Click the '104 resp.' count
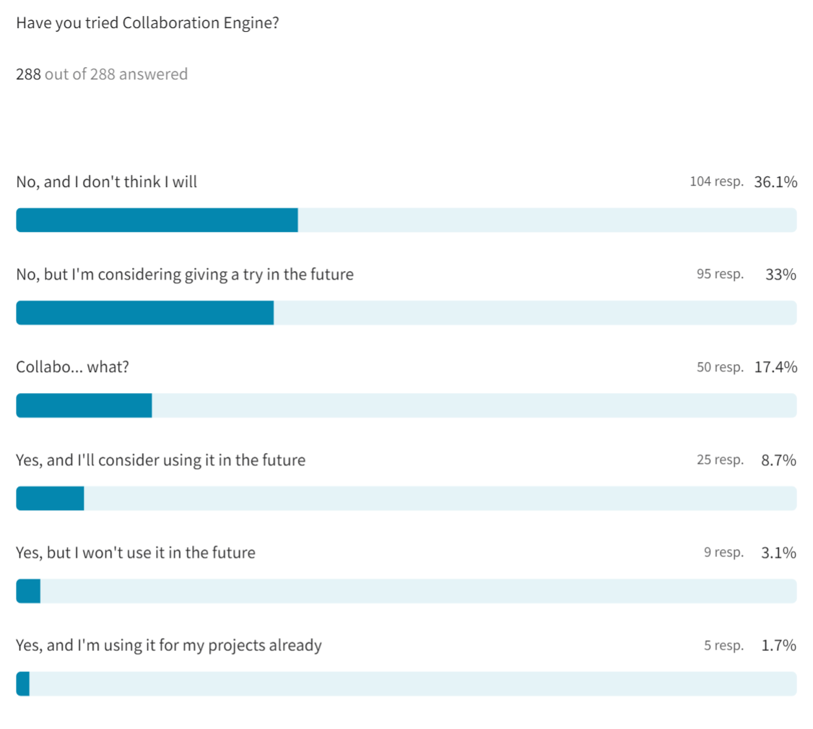This screenshot has width=813, height=729. (x=716, y=182)
